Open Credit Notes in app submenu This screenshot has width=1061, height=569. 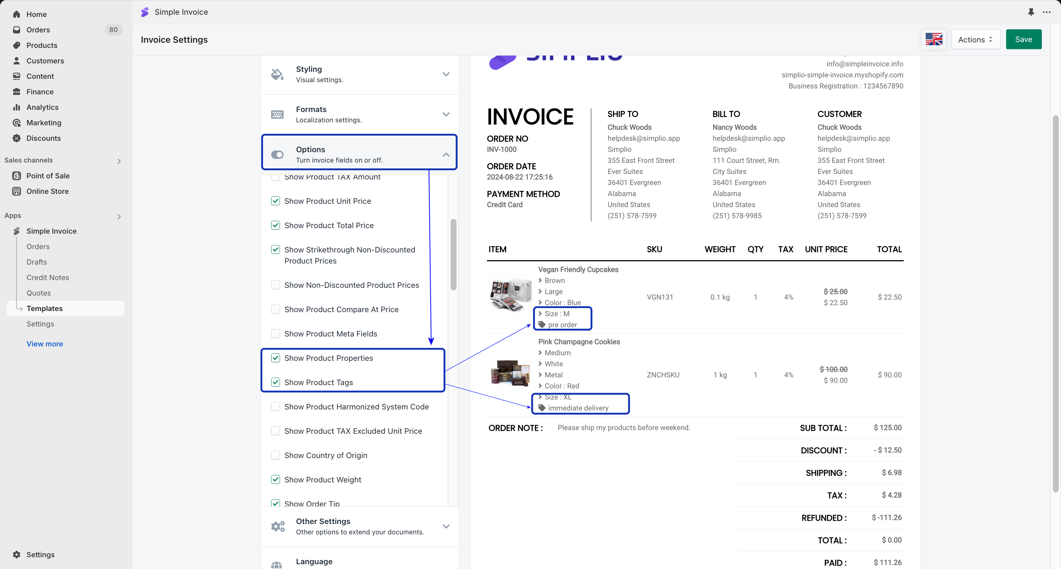pos(48,277)
